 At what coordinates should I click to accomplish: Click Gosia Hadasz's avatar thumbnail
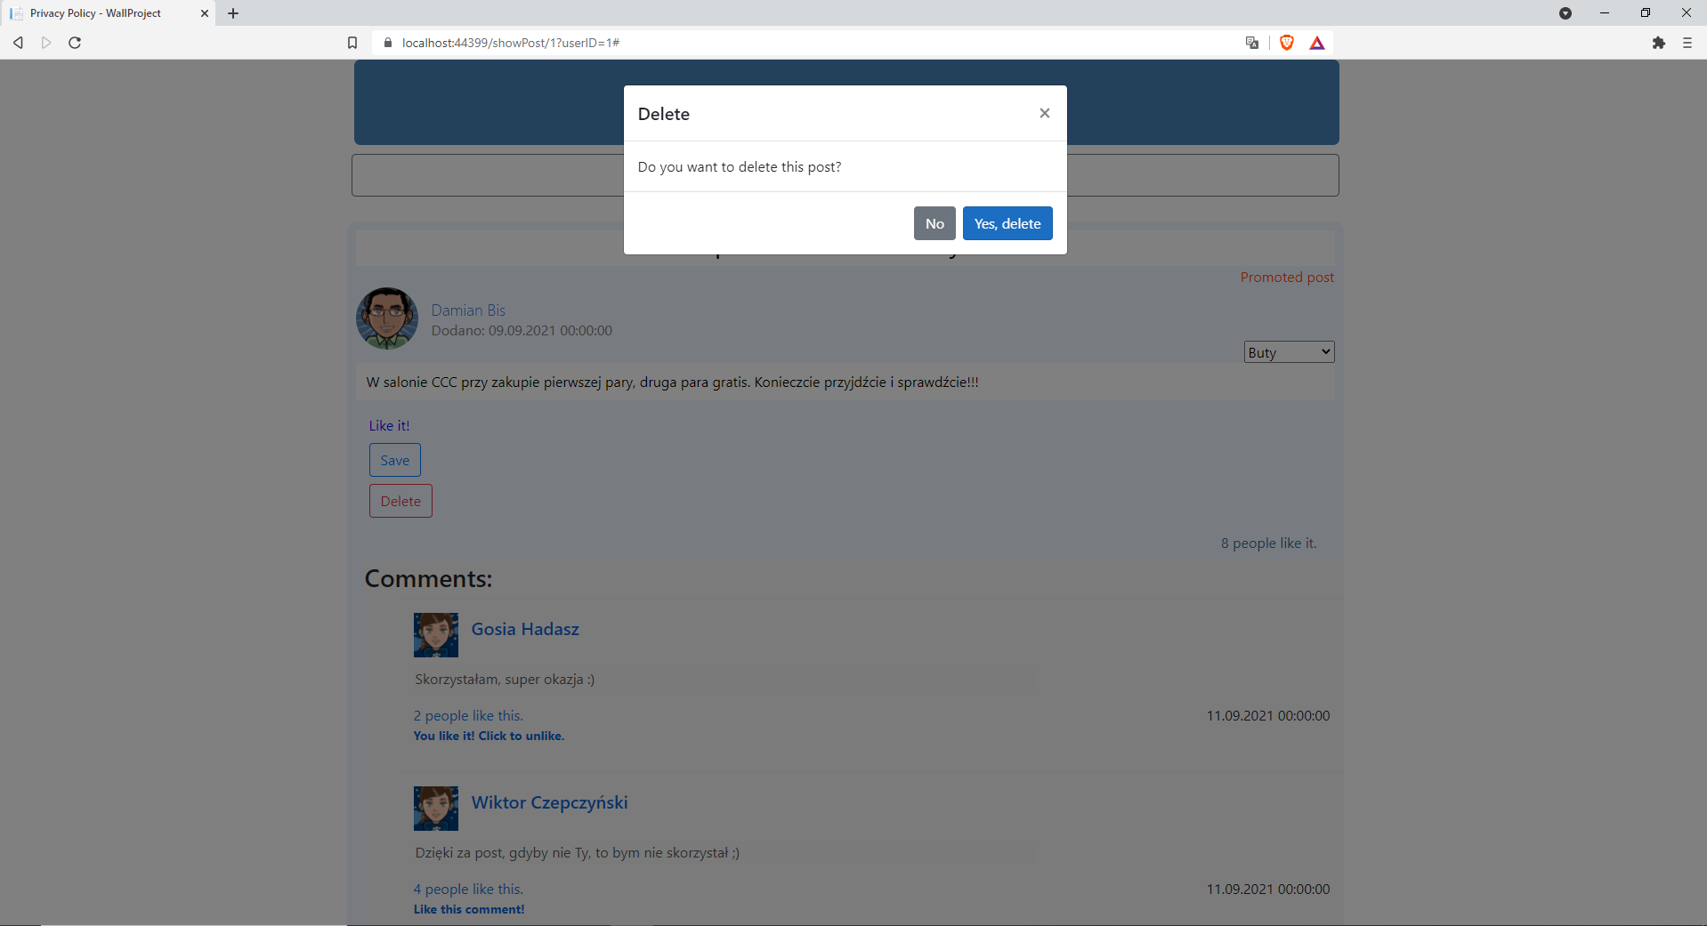coord(435,634)
